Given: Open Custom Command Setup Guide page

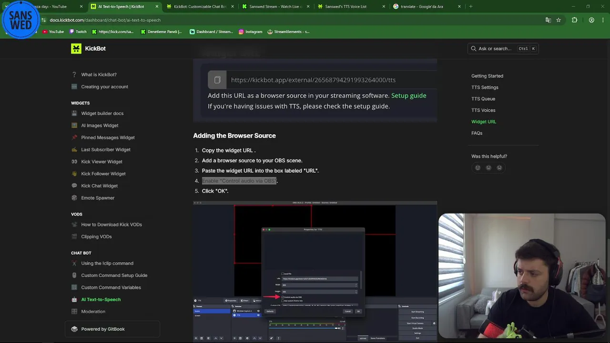Looking at the screenshot, I should pos(114,275).
